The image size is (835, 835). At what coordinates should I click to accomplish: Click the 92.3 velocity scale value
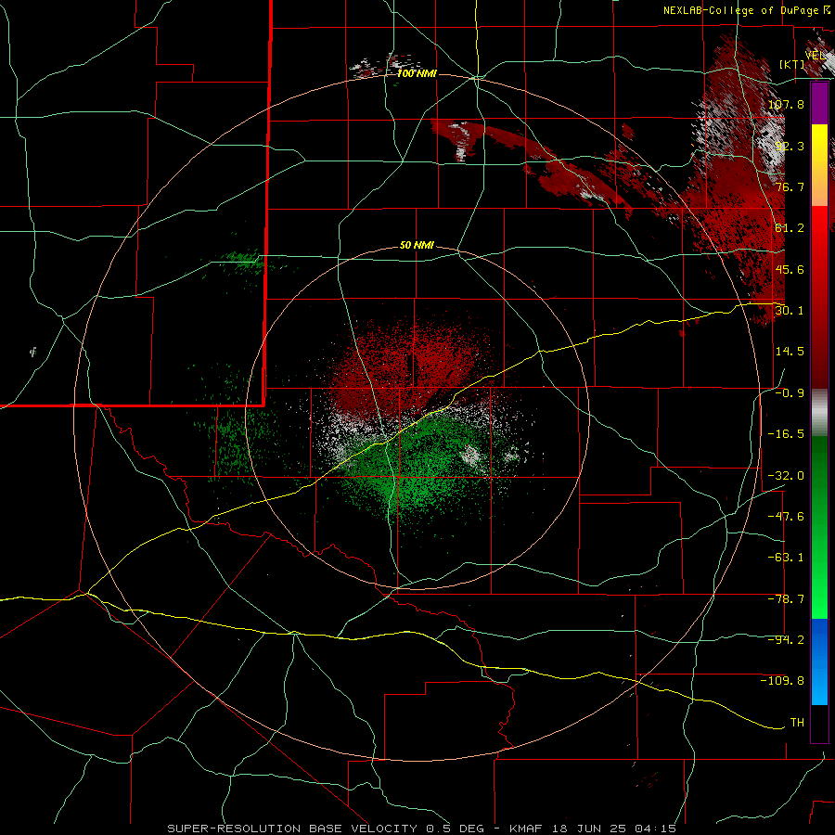(790, 146)
